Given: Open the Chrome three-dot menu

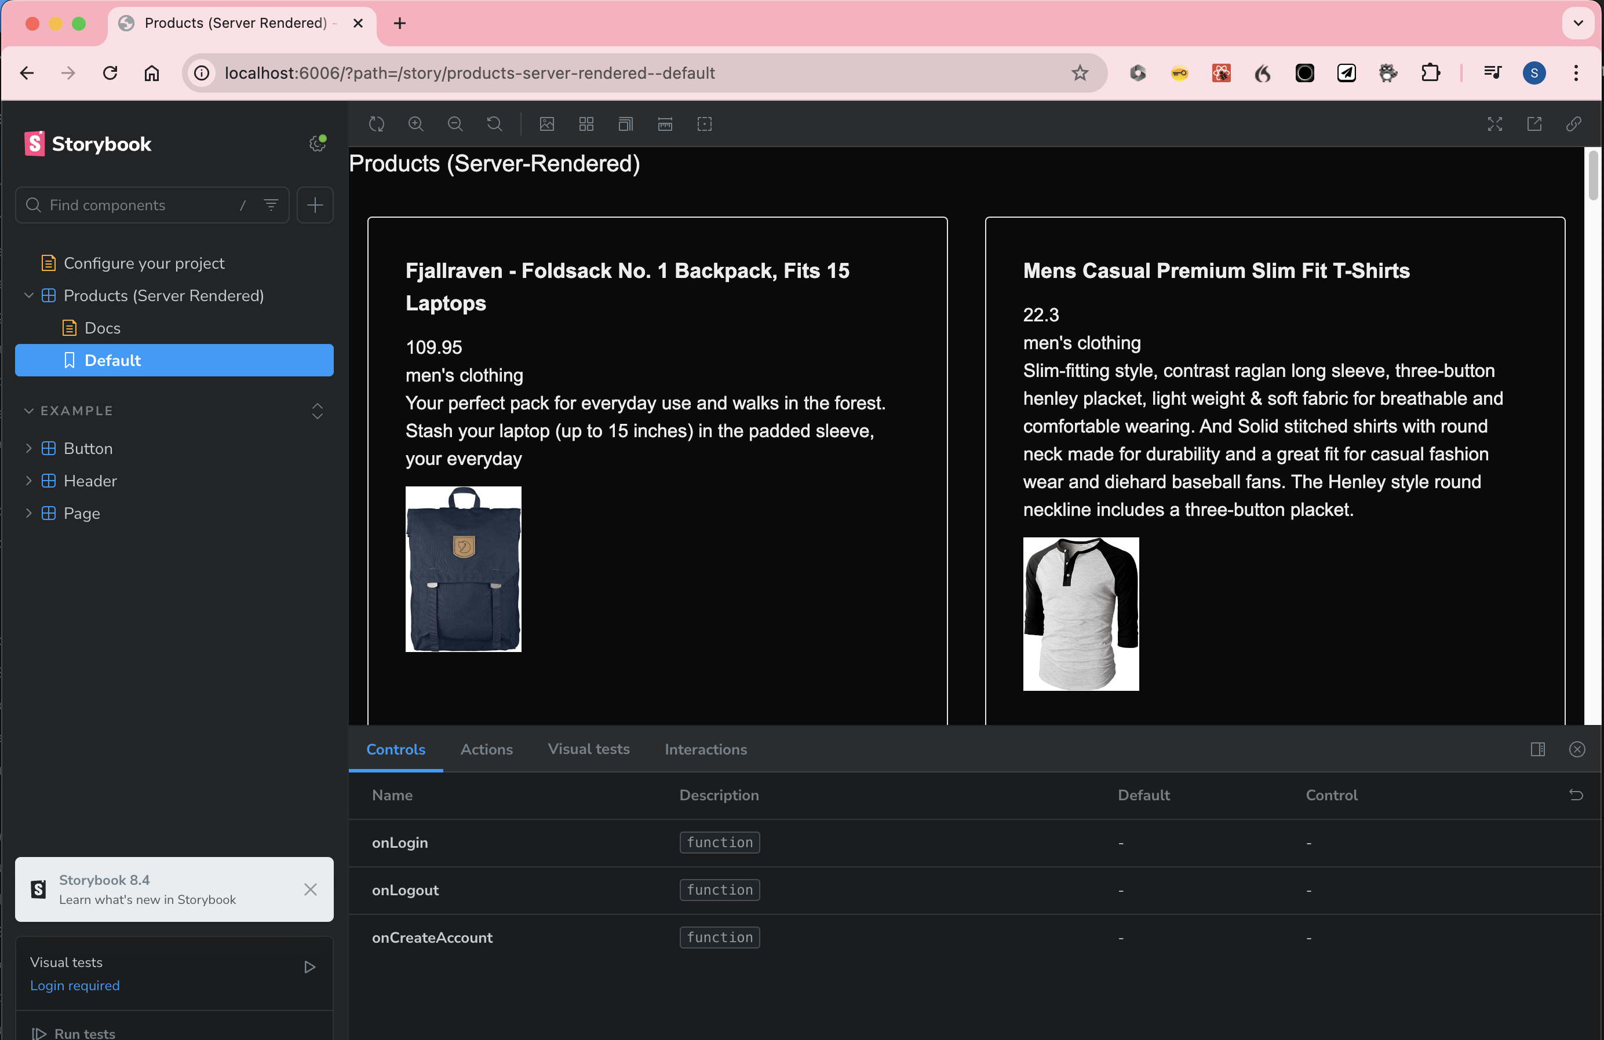Looking at the screenshot, I should [1576, 73].
